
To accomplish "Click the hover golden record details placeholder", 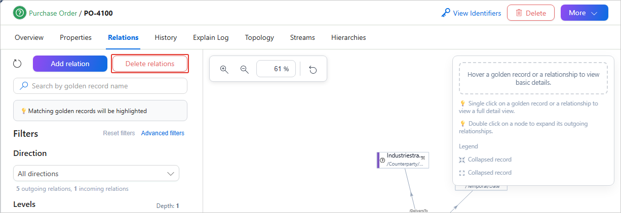I will [533, 78].
